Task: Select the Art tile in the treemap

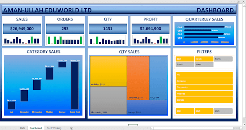Action: [158, 78]
